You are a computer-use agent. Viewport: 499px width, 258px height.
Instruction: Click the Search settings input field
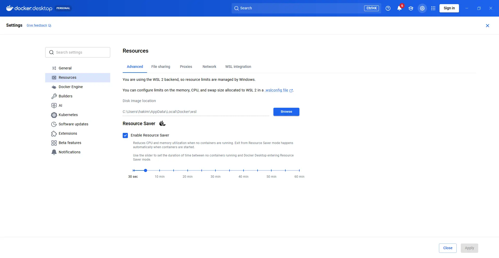[x=78, y=52]
